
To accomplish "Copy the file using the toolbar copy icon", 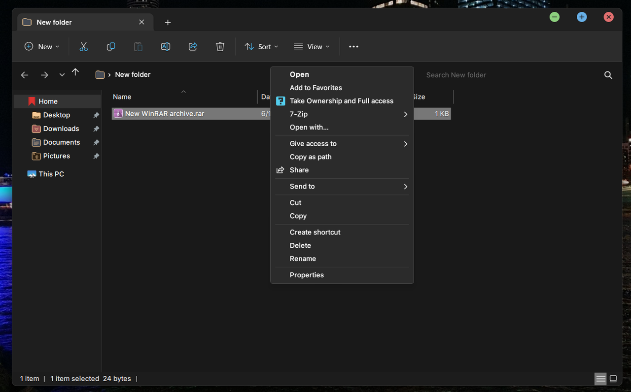I will point(110,46).
